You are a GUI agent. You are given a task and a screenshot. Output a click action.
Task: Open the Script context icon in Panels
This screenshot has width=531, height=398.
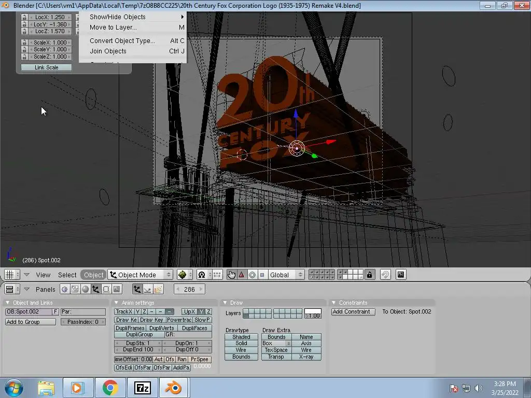pos(75,289)
